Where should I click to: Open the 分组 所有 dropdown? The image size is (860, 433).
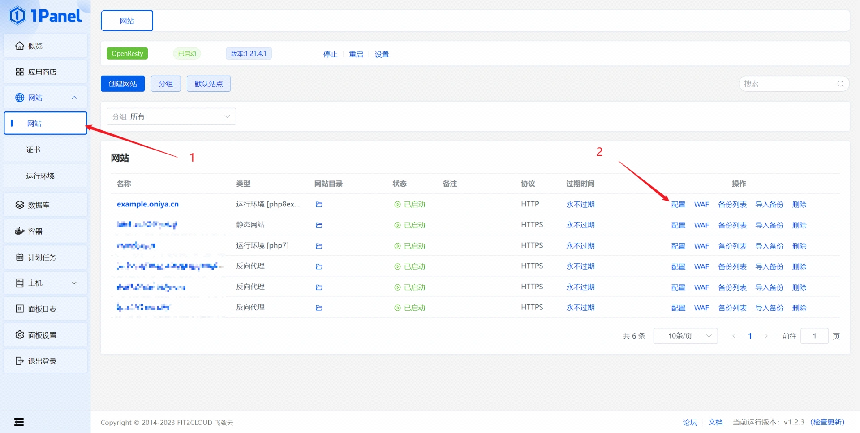point(171,116)
